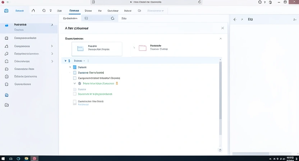Viewport: 299px width, 161px height.
Task: Collapse the dialog section with the up chevron
Action: tap(221, 38)
